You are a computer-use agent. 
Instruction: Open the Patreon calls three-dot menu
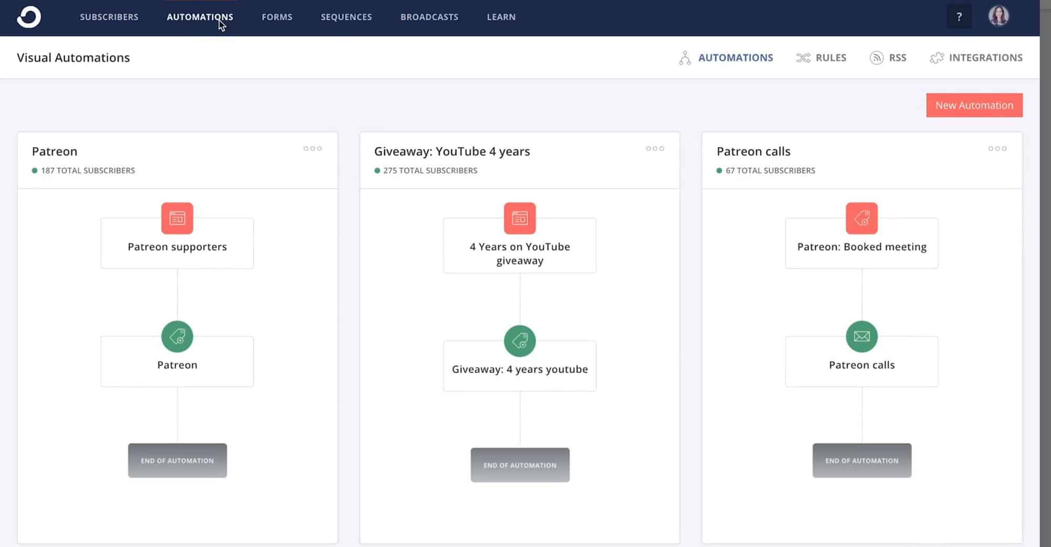pos(997,149)
